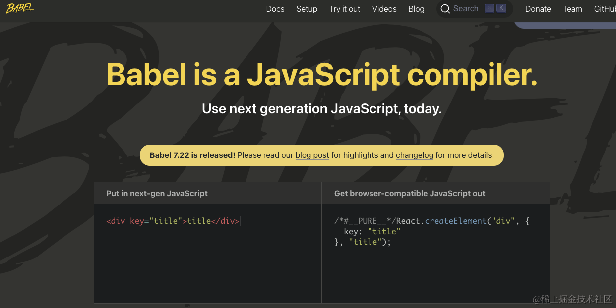The image size is (616, 308).
Task: Click the Babel logo
Action: coord(20,8)
